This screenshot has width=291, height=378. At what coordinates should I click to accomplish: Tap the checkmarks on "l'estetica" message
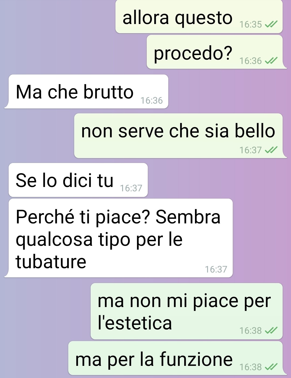[x=271, y=331]
